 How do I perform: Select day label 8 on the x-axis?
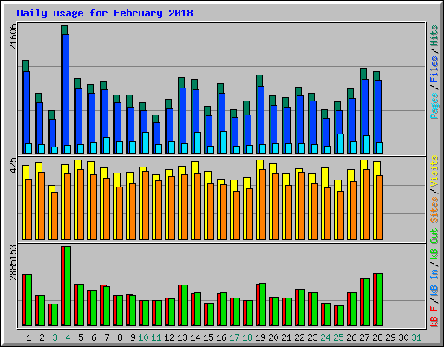[120, 337]
